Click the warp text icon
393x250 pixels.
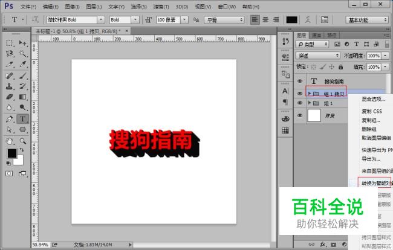pyautogui.click(x=308, y=19)
